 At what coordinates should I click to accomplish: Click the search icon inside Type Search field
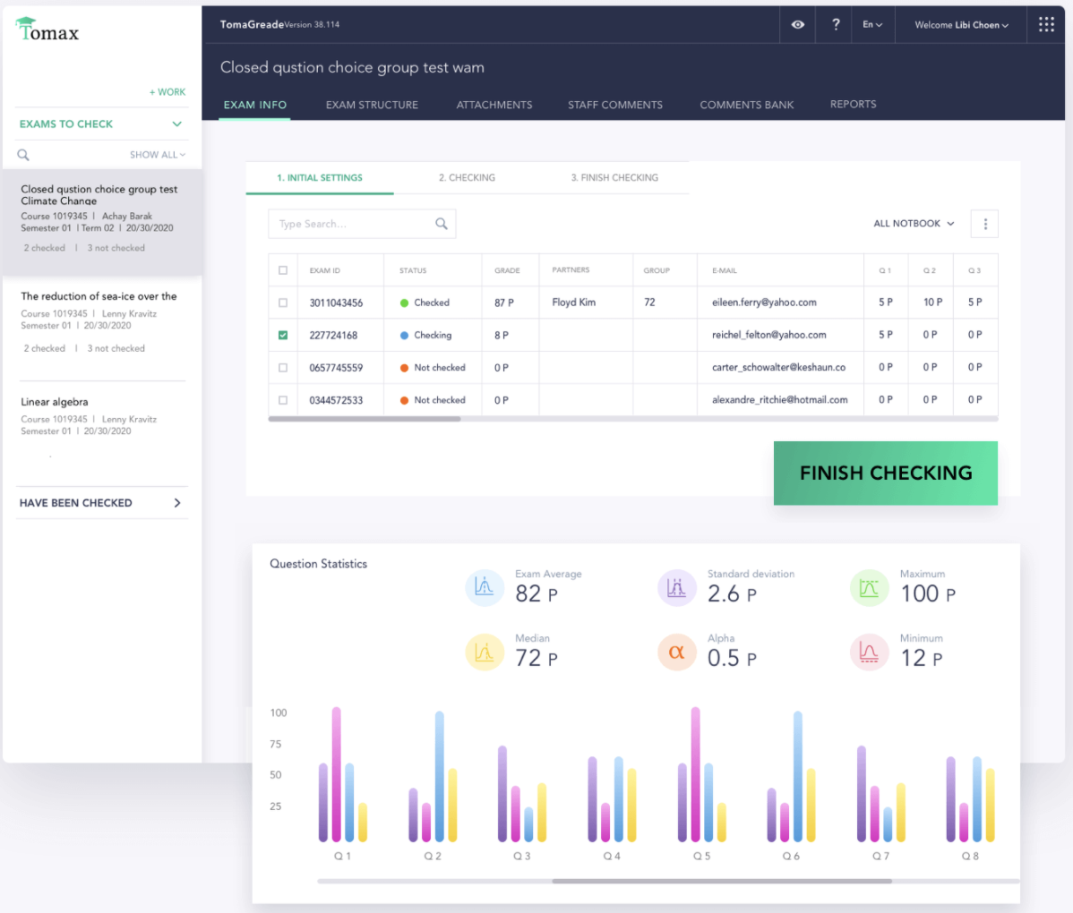pos(441,223)
